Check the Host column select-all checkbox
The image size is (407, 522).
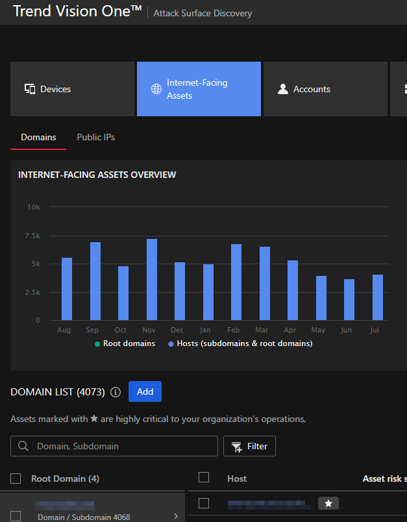point(204,478)
